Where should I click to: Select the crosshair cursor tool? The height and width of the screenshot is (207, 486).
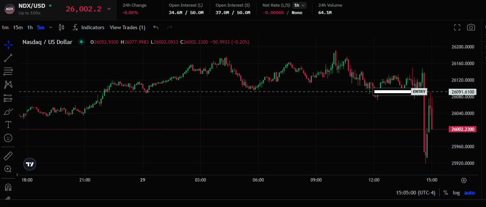(x=8, y=44)
